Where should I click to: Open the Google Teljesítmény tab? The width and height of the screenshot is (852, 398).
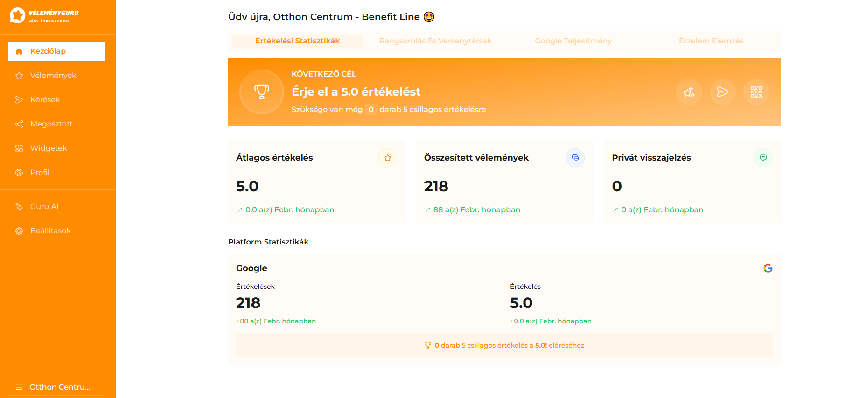click(x=573, y=41)
